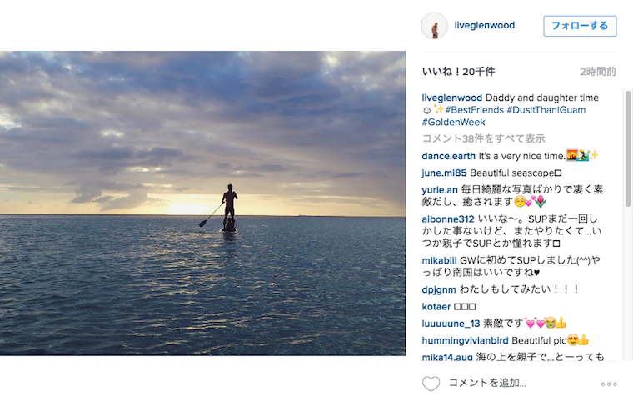The height and width of the screenshot is (407, 633).
Task: Click the heart like icon
Action: point(431,384)
